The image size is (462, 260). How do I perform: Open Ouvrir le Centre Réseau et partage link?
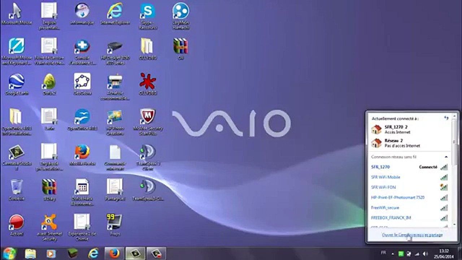412,235
